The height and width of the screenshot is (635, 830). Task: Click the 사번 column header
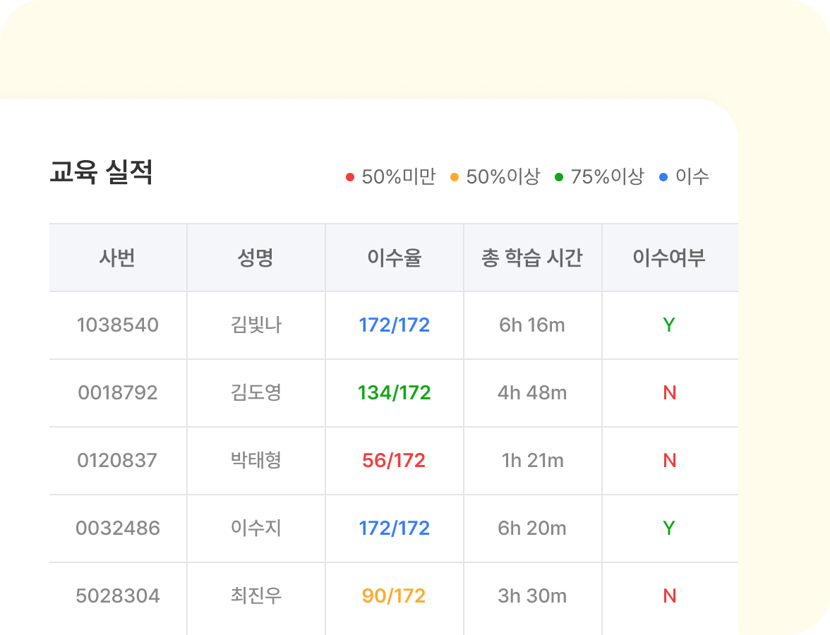(x=117, y=257)
